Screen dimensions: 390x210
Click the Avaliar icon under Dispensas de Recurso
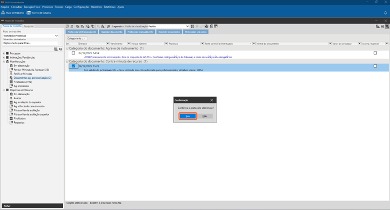click(x=11, y=98)
